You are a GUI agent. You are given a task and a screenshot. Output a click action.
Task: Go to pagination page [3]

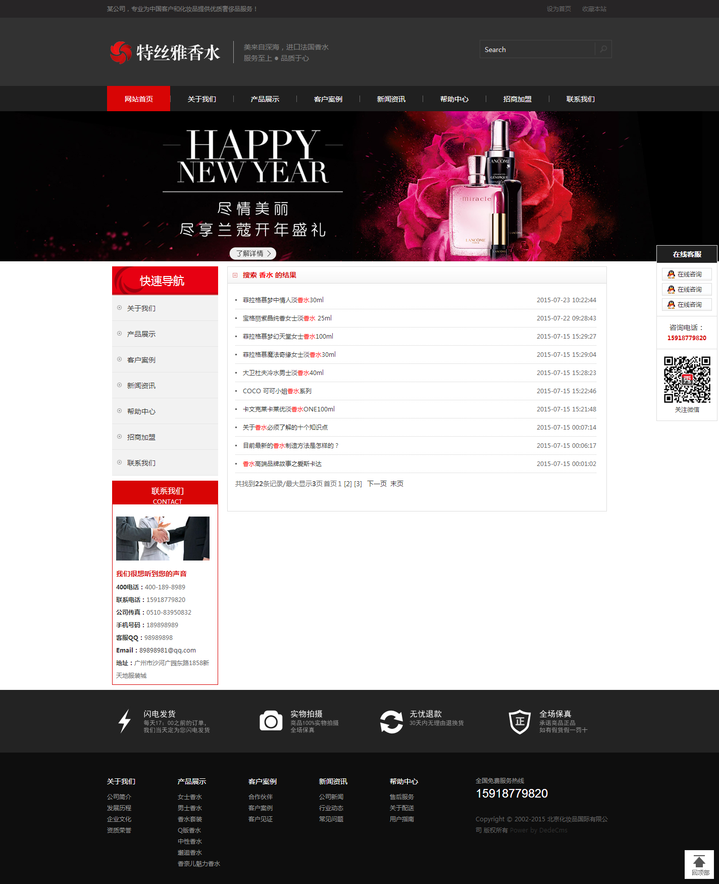[358, 484]
